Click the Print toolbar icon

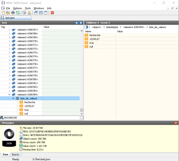[13, 13]
